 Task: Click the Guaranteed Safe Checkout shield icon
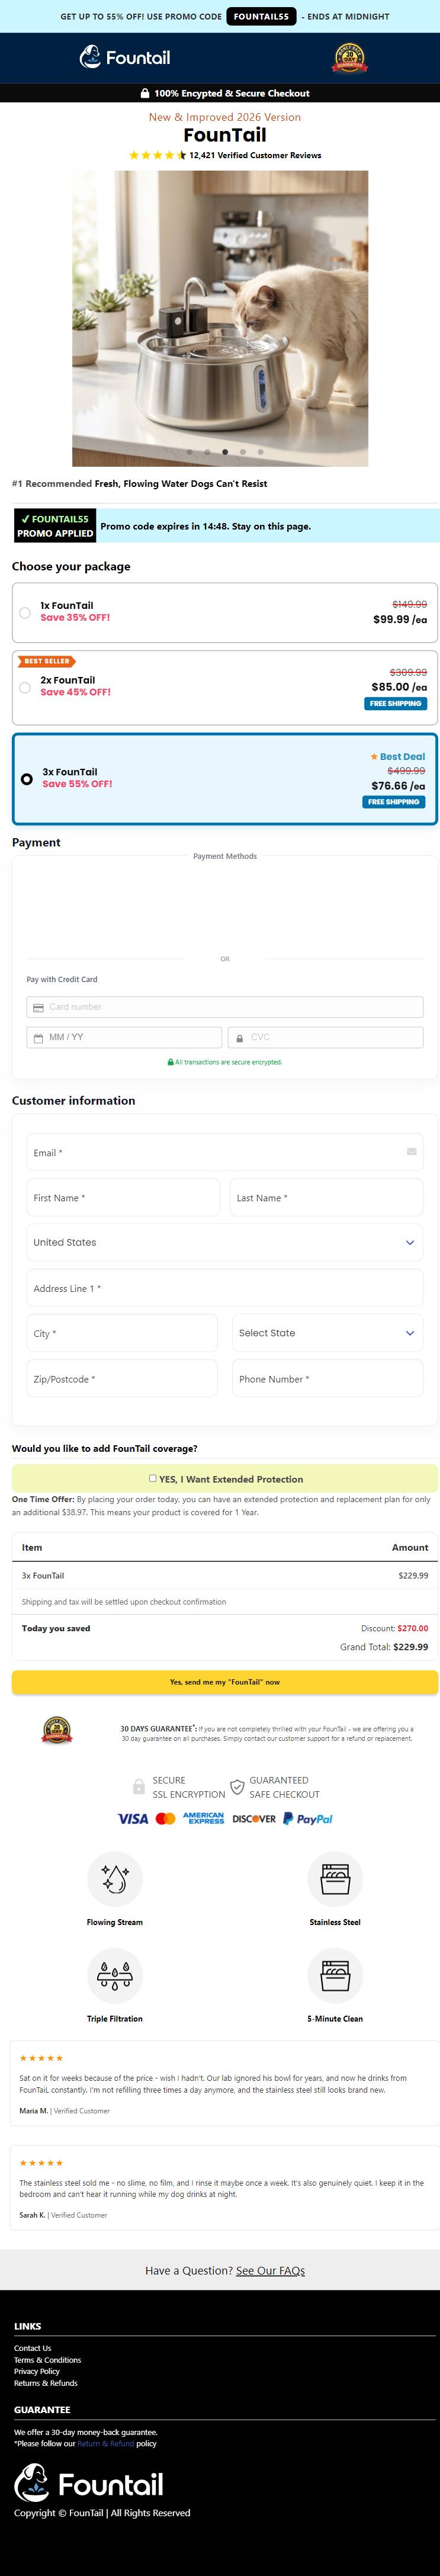[237, 1786]
